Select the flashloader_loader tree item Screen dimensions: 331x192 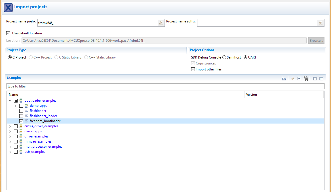pyautogui.click(x=43, y=116)
